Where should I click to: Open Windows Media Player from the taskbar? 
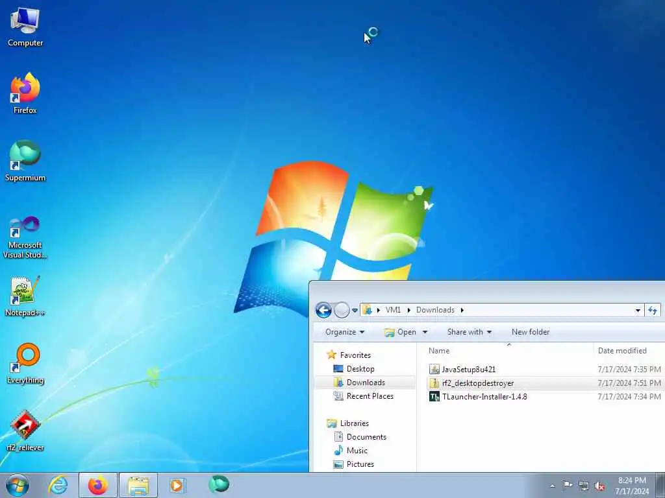tap(178, 485)
